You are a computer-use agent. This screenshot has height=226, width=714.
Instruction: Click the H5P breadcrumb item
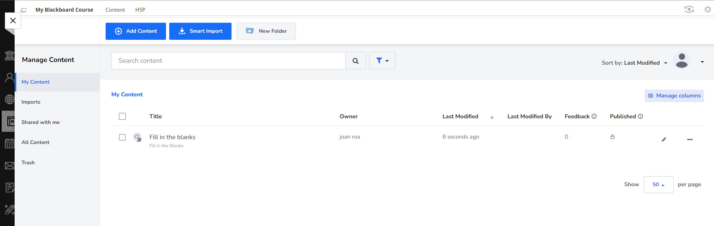(x=140, y=10)
